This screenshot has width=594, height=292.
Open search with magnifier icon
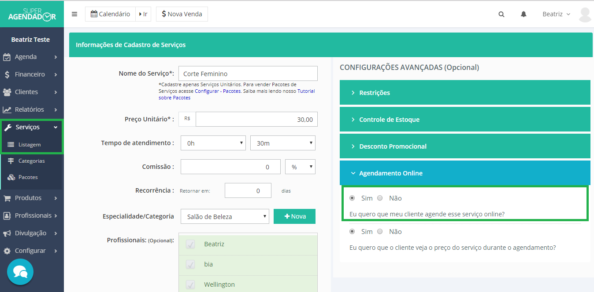point(501,14)
